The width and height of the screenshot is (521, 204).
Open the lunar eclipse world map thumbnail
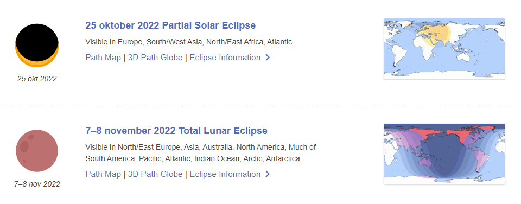444,154
